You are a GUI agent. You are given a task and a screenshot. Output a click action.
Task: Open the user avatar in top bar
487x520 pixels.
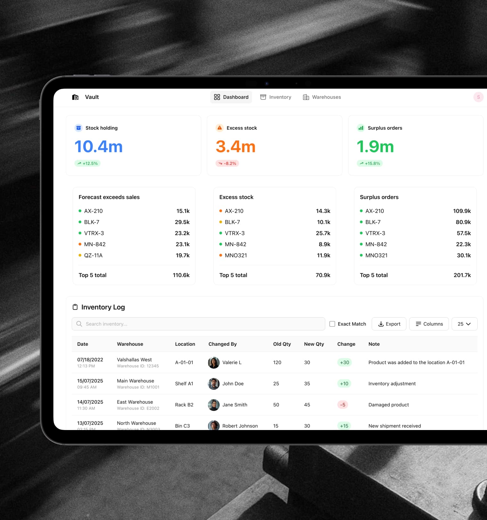click(x=478, y=97)
